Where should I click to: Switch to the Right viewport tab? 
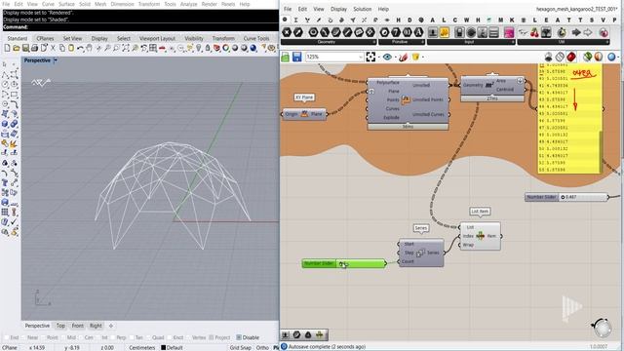pyautogui.click(x=96, y=326)
